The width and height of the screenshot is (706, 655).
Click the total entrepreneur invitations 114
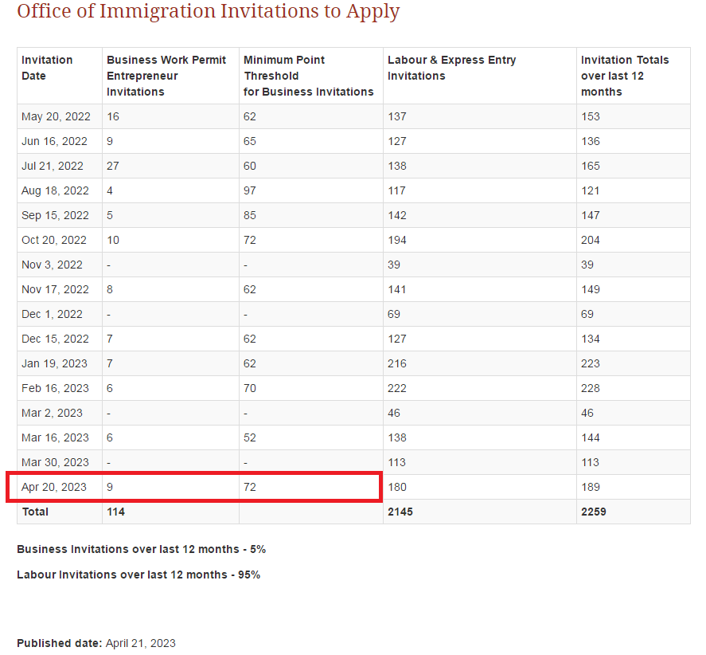115,512
